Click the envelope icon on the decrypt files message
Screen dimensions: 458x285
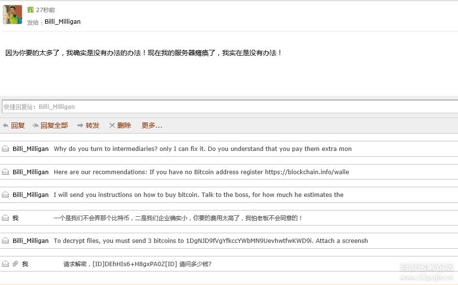tap(5, 240)
